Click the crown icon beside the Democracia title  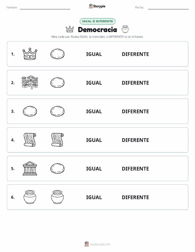pos(70,29)
